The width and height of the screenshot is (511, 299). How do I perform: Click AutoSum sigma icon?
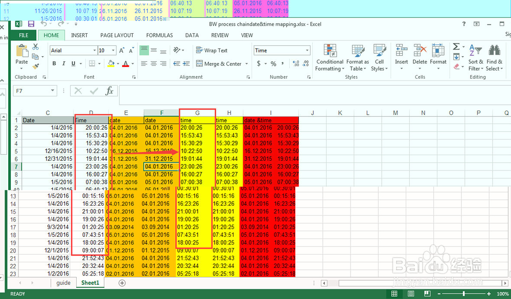tap(456, 47)
